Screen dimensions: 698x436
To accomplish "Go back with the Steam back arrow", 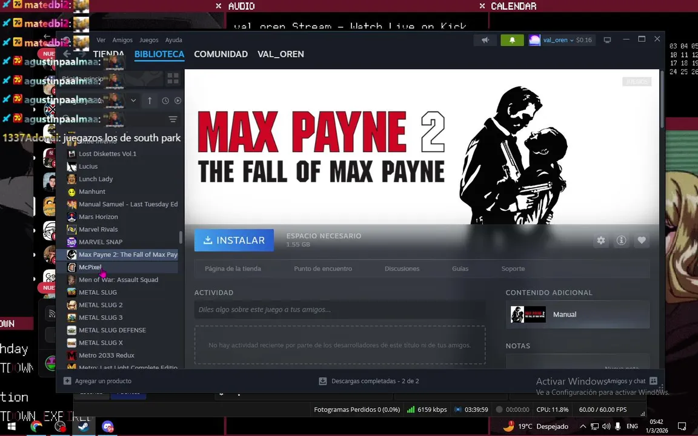I will (67, 54).
